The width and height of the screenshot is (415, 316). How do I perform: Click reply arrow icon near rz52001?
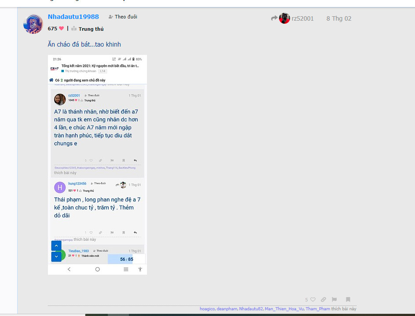(274, 18)
